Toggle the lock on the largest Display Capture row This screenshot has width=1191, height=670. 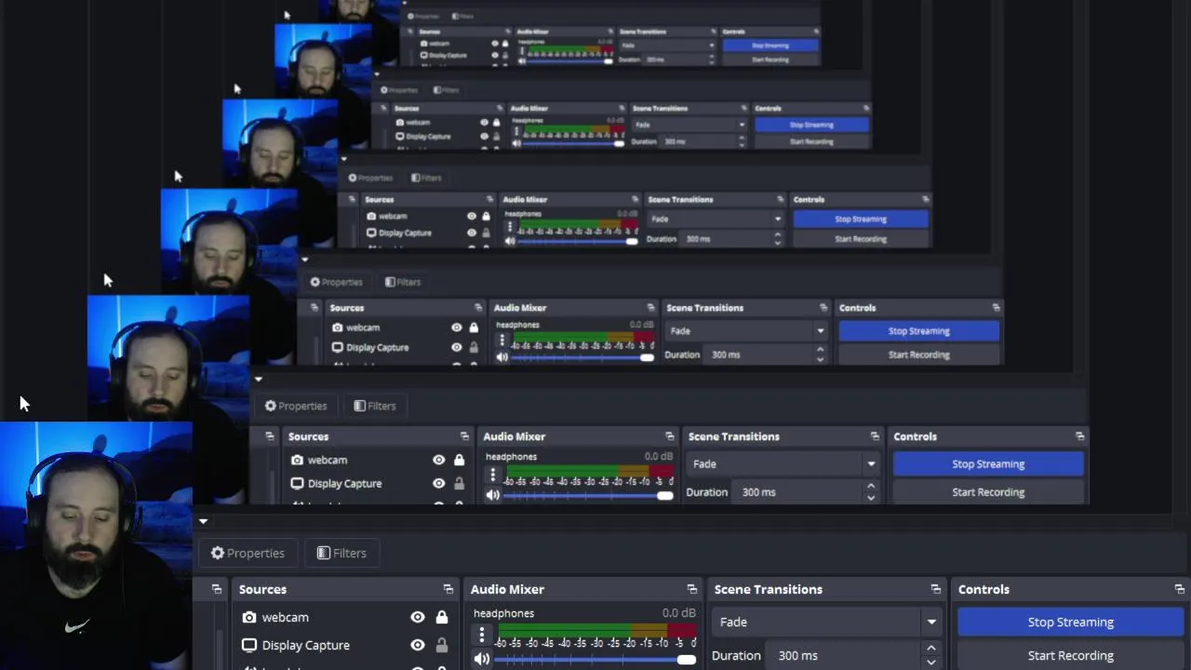442,645
